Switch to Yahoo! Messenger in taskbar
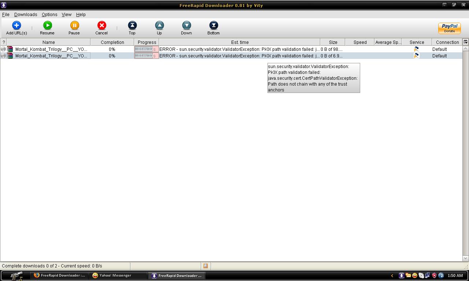This screenshot has height=281, width=469. coord(112,276)
